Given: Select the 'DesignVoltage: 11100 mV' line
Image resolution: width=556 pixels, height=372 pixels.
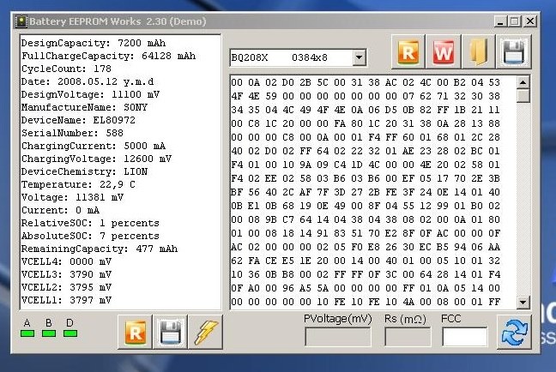Looking at the screenshot, I should pyautogui.click(x=90, y=94).
